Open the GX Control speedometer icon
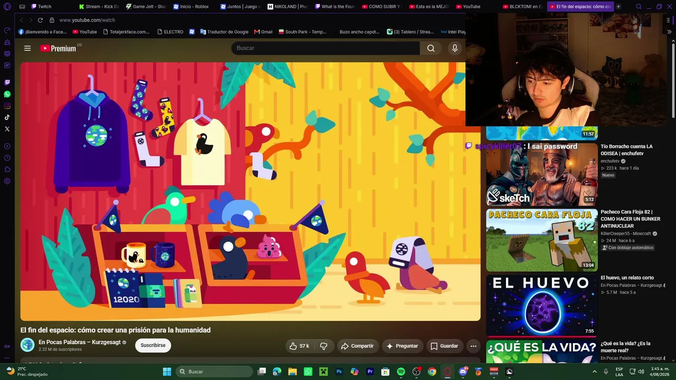Image resolution: width=676 pixels, height=380 pixels. tap(7, 31)
